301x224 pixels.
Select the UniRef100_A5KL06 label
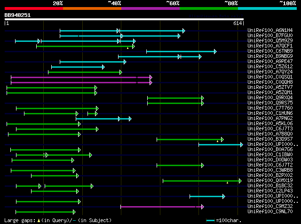[x=270, y=123]
